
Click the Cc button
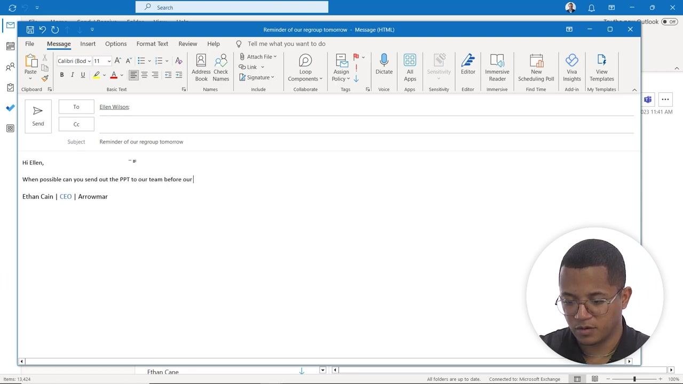pos(76,124)
